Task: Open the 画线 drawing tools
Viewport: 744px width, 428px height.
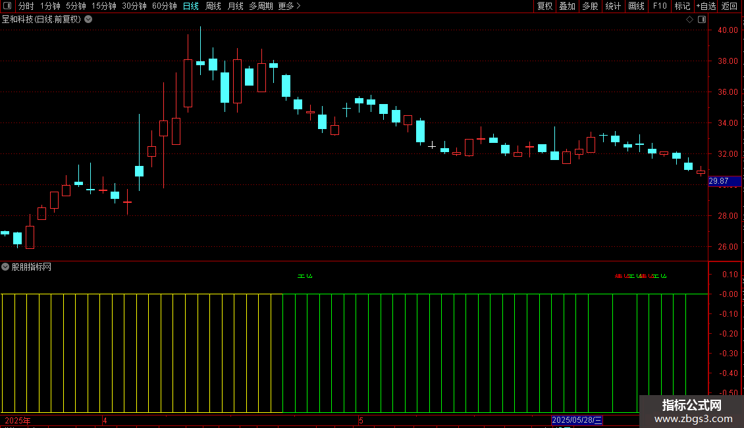Action: [636, 6]
